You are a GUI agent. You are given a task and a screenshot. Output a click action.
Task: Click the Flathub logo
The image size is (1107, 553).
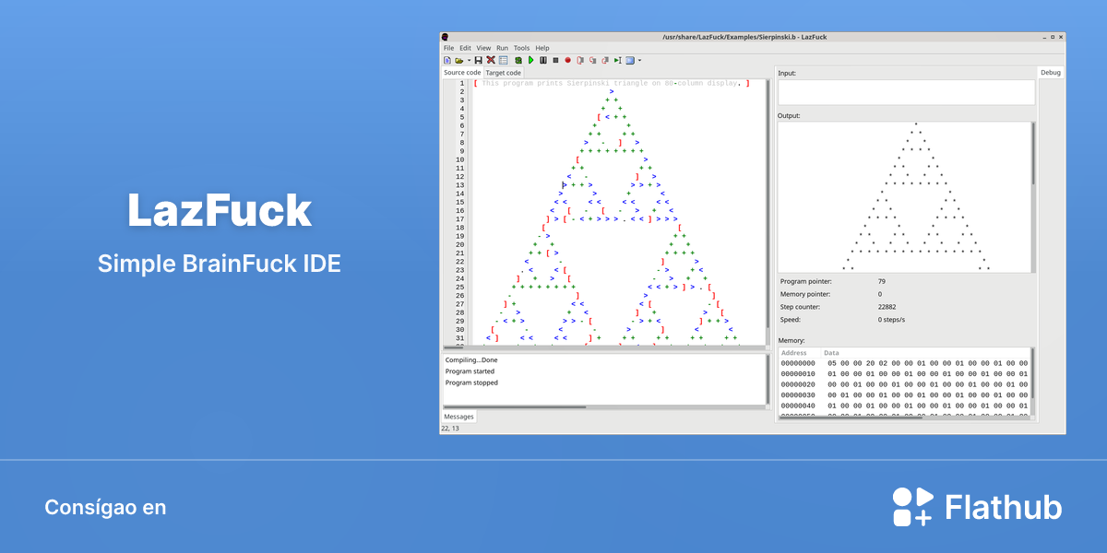[978, 508]
